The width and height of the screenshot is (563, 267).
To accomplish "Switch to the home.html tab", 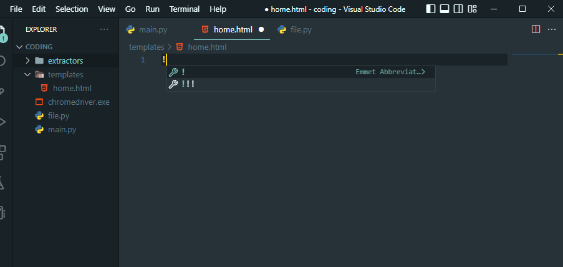I will tap(232, 29).
